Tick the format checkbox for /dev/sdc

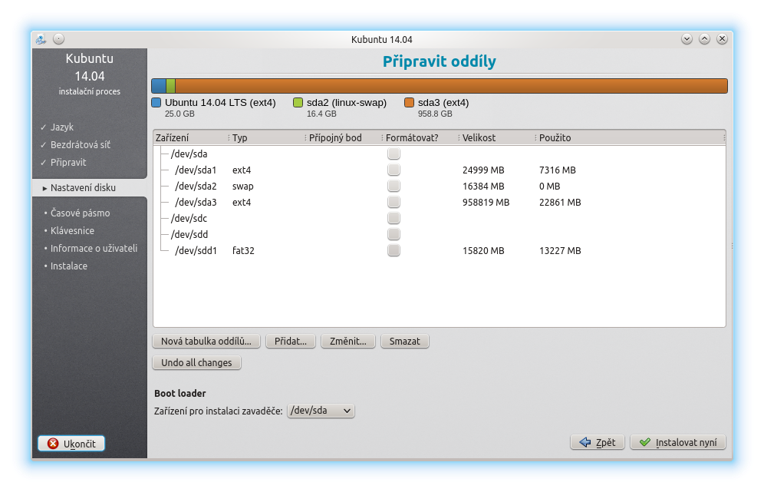pyautogui.click(x=394, y=218)
